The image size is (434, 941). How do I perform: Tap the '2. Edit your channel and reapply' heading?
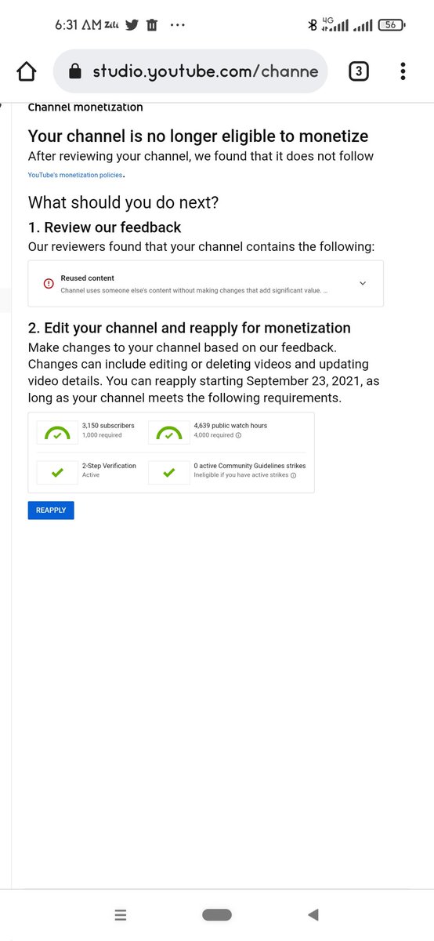[x=190, y=328]
